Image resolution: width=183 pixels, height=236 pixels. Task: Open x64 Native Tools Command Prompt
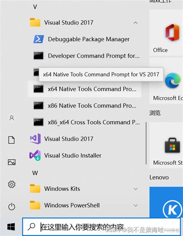pos(84,89)
